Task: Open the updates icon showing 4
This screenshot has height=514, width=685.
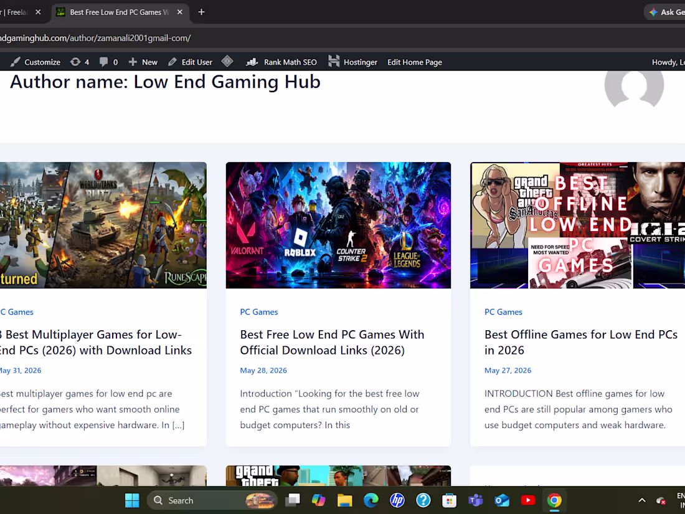Action: [75, 62]
